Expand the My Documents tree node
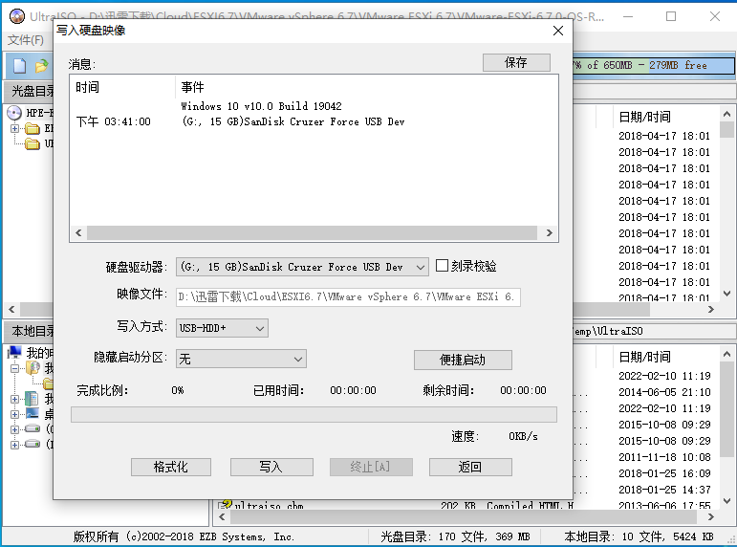Viewport: 737px width, 547px height. (14, 400)
